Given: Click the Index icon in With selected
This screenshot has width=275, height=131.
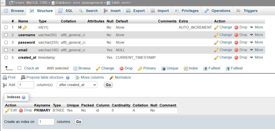Looking at the screenshot, I should 186,68.
